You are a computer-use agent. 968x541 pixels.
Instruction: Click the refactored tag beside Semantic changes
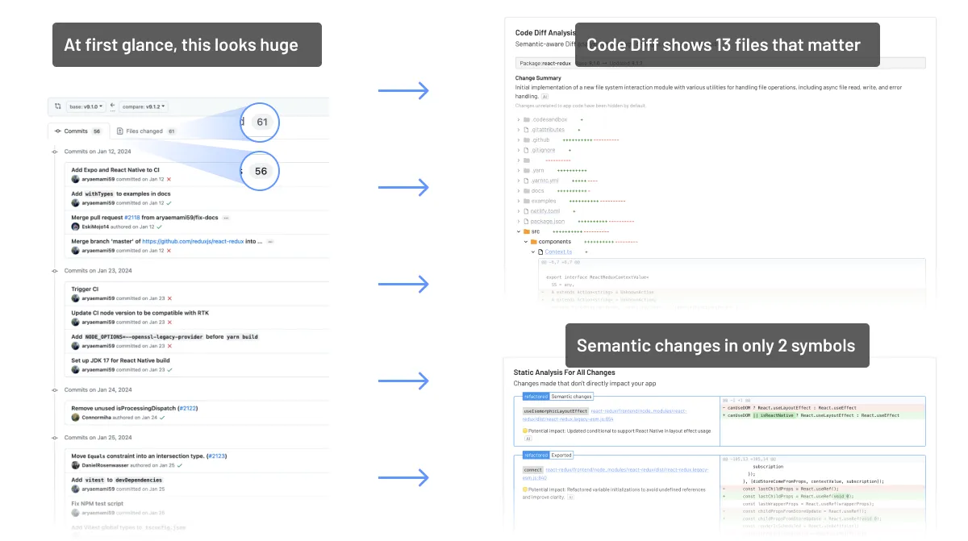pyautogui.click(x=536, y=397)
